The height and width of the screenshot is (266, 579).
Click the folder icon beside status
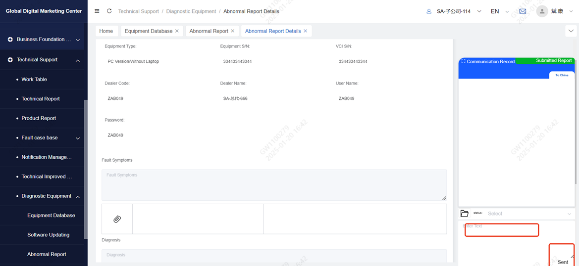coord(464,214)
